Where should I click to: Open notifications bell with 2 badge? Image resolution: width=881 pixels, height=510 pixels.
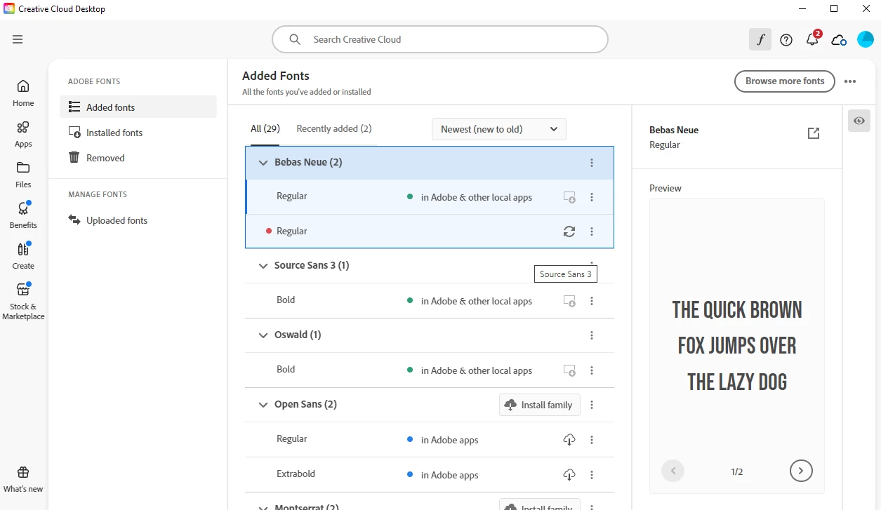tap(813, 39)
